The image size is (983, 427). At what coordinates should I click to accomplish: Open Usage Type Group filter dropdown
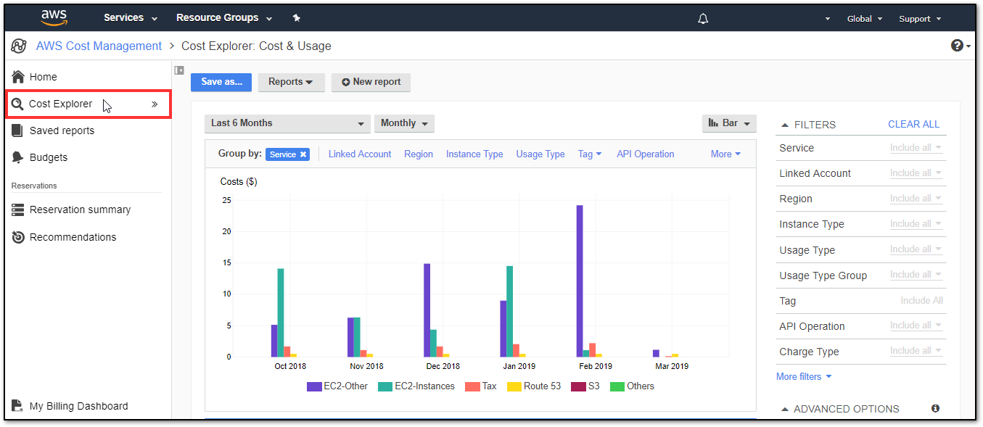tap(916, 275)
